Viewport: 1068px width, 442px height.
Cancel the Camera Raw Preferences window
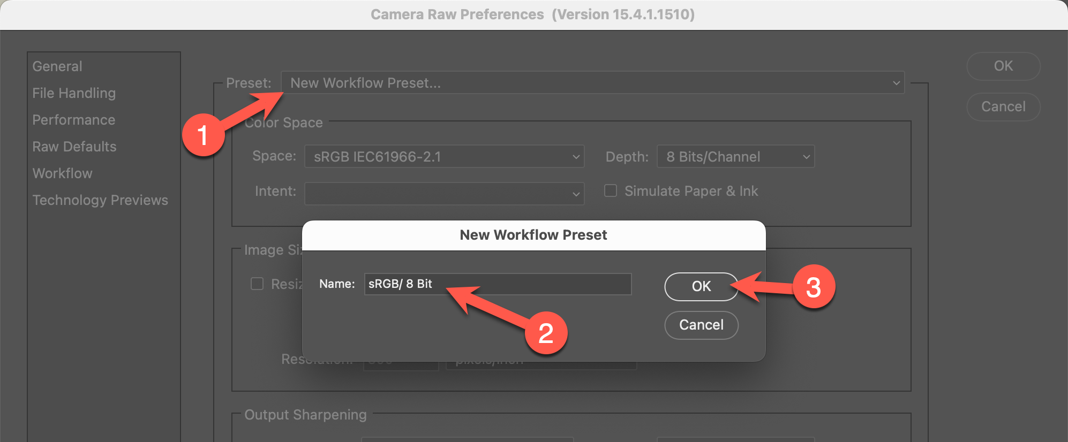coord(1003,106)
